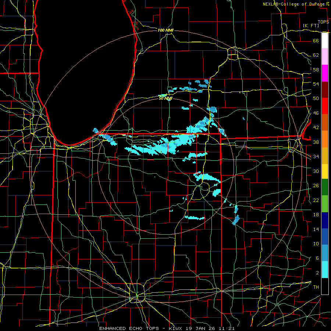Screen dimensions: 331x331
Task: Click the legend value '58'
Action: click(316, 70)
